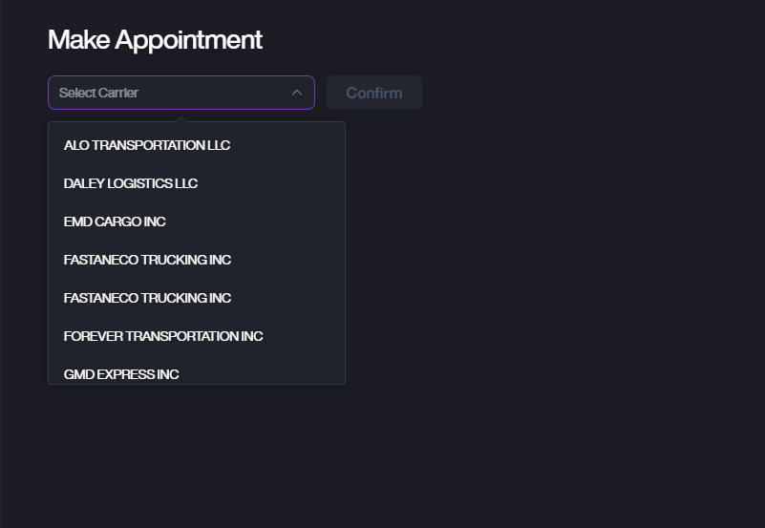Click the word TRANSPORTATION in the ALO option
The image size is (765, 528).
(x=147, y=145)
